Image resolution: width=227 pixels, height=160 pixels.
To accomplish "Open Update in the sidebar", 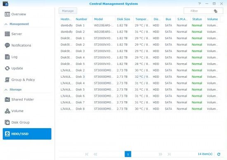I will tap(27, 68).
